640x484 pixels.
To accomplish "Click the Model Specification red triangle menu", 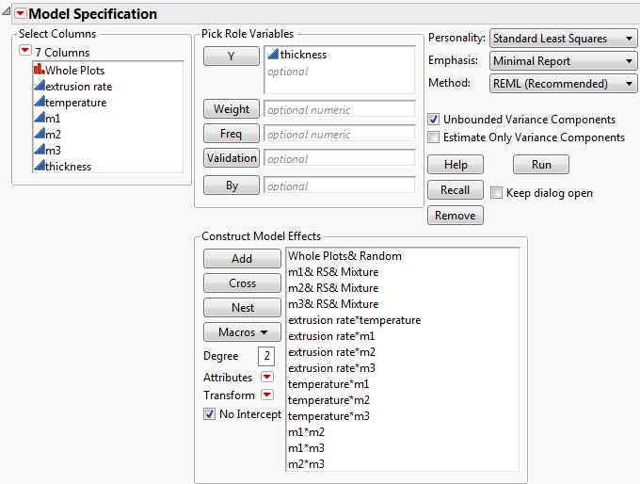I will click(21, 14).
